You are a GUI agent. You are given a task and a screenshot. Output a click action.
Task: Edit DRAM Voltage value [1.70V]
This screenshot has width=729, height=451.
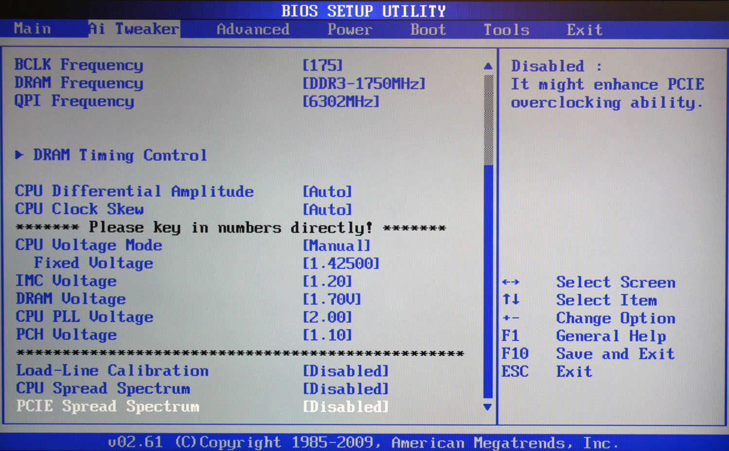point(332,300)
